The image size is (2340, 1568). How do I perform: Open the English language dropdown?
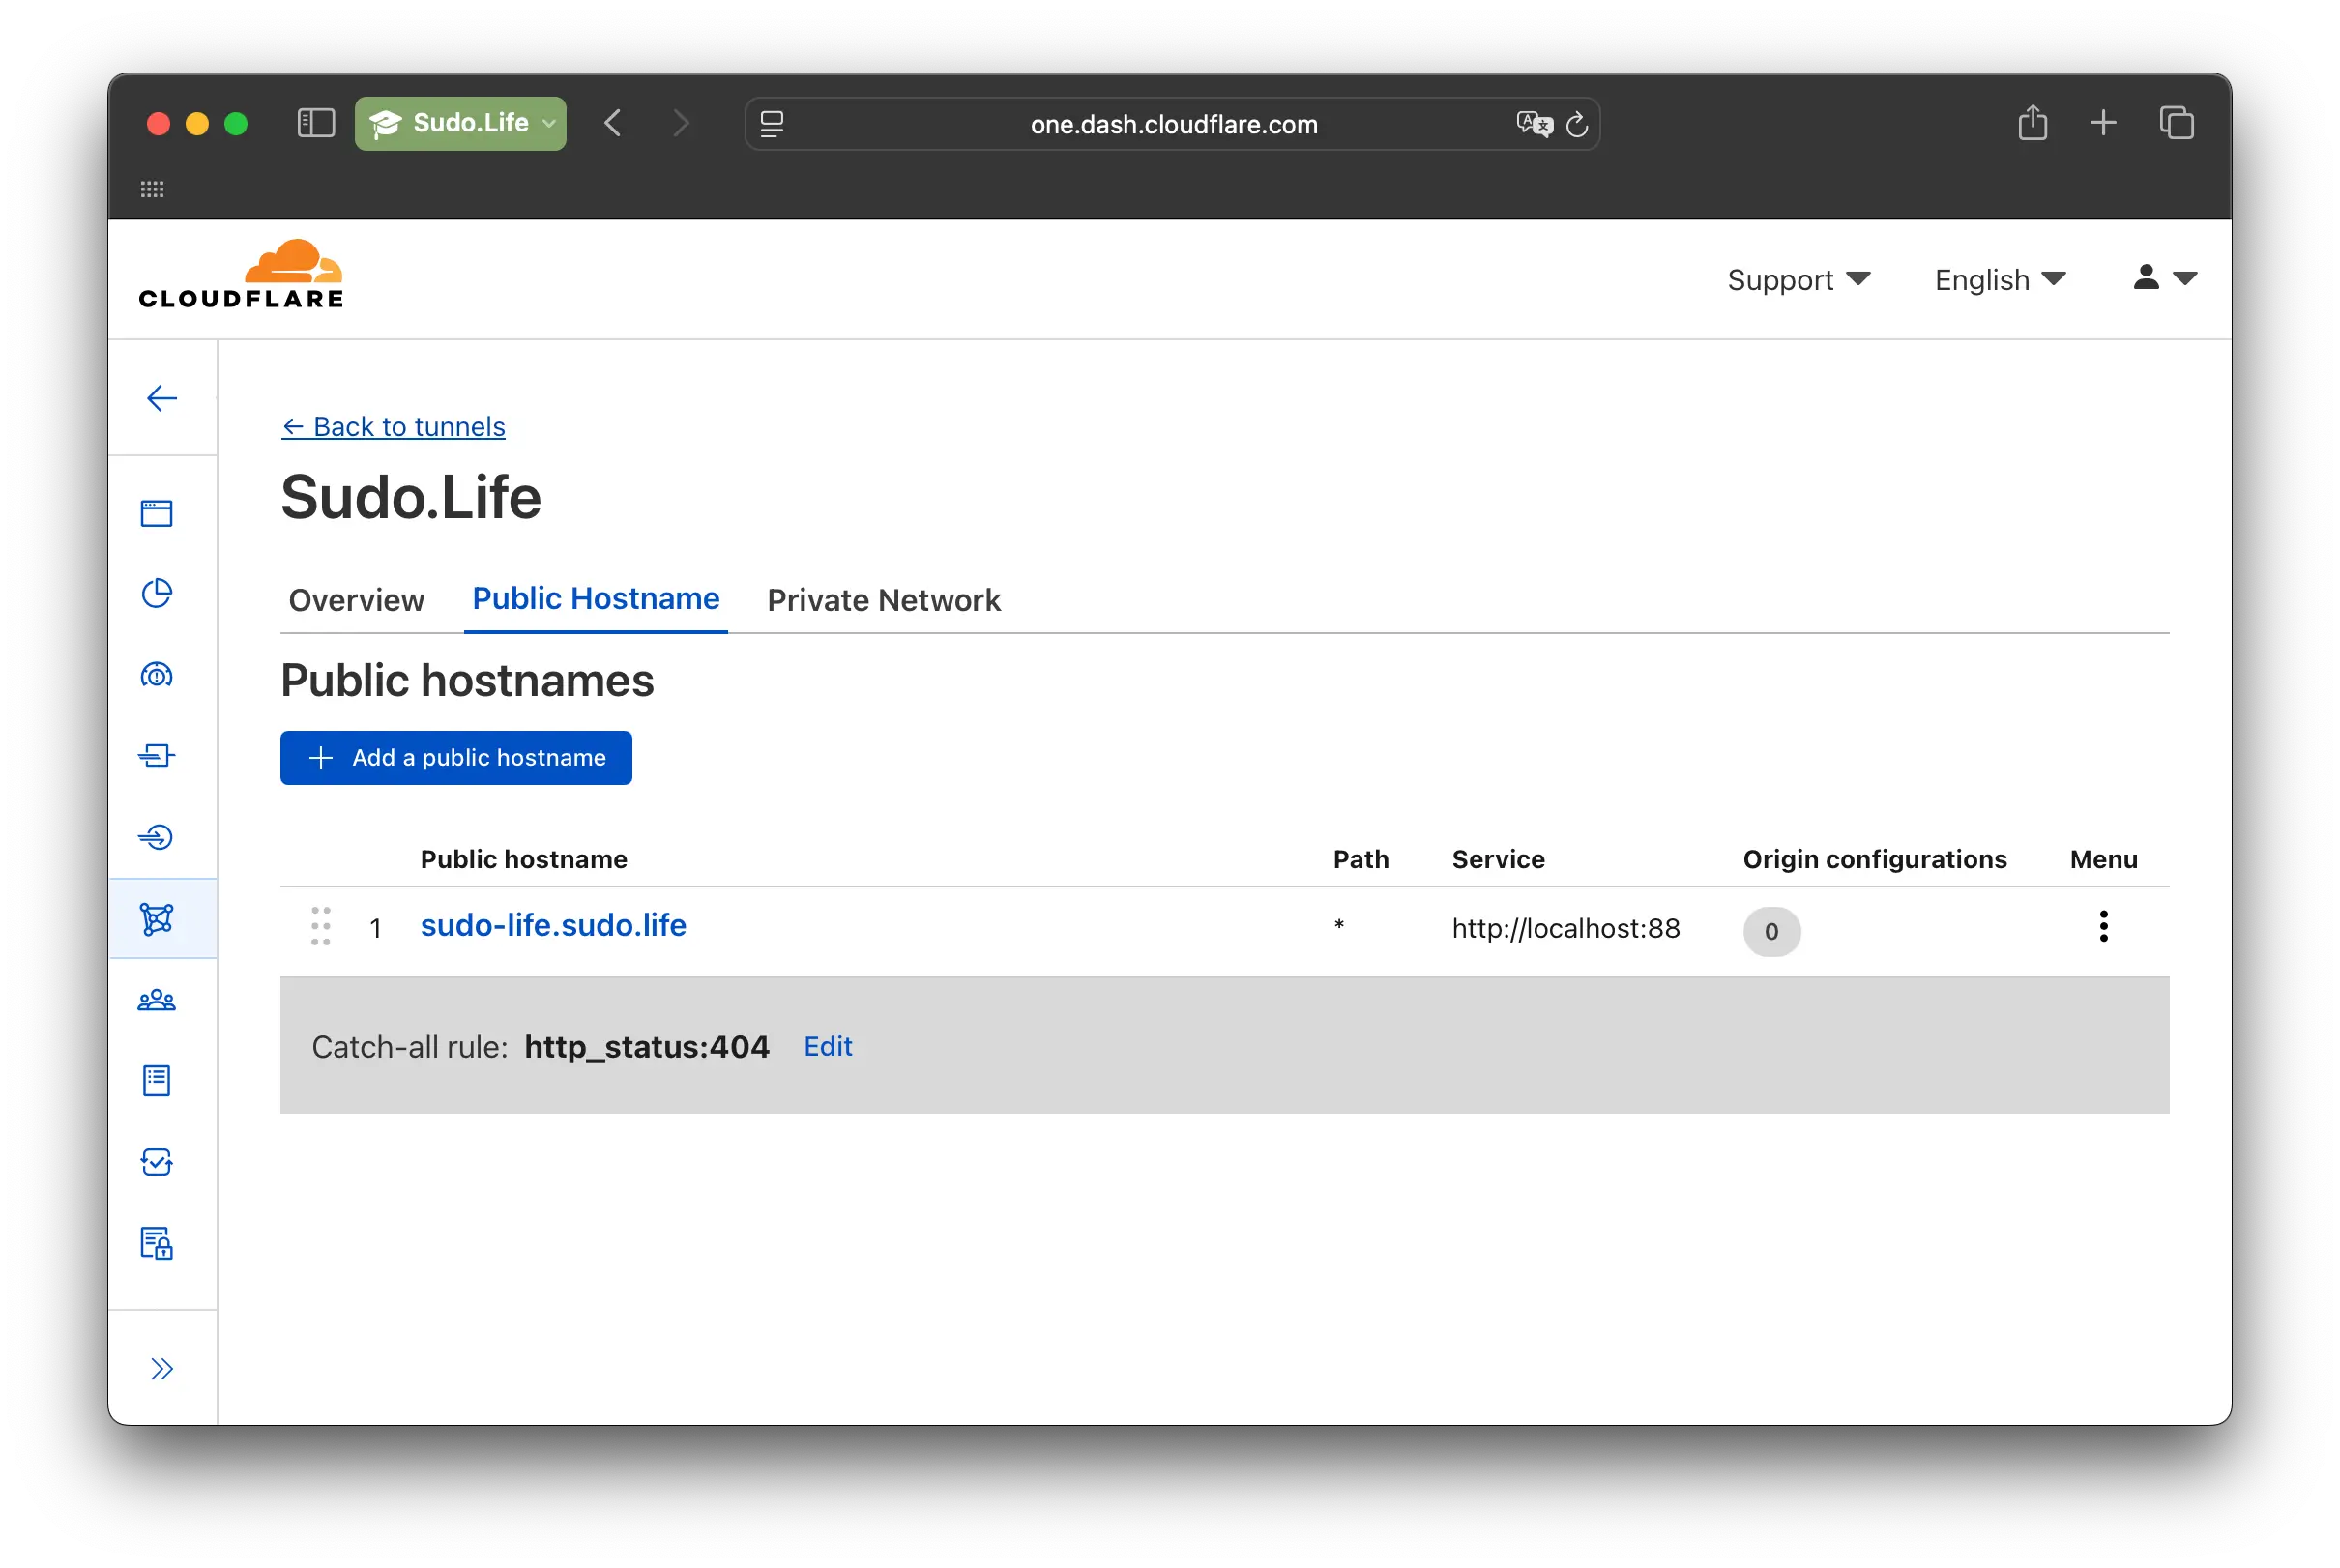(x=1998, y=280)
